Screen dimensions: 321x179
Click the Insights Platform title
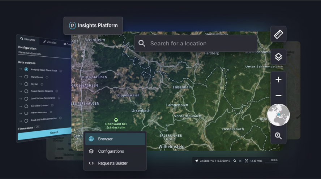click(x=98, y=26)
